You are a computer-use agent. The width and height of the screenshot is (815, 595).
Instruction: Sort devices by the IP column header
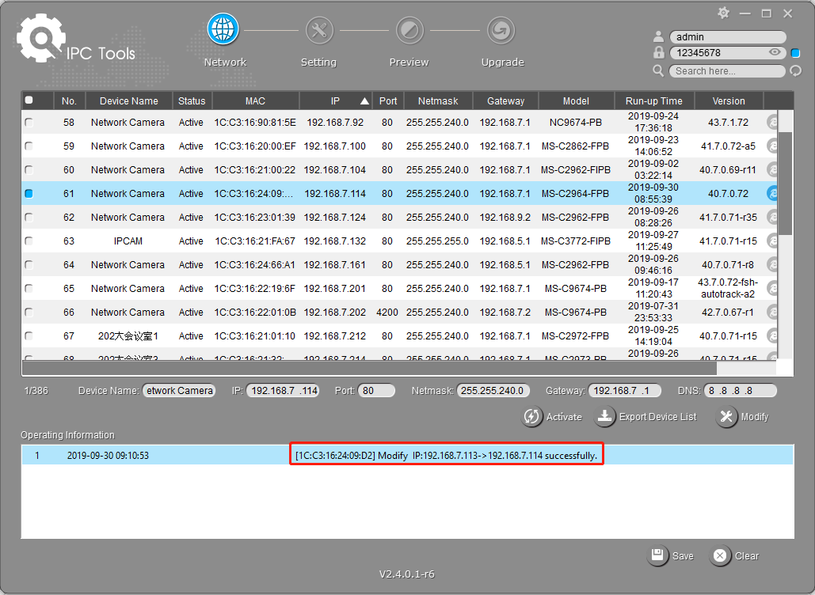[336, 101]
